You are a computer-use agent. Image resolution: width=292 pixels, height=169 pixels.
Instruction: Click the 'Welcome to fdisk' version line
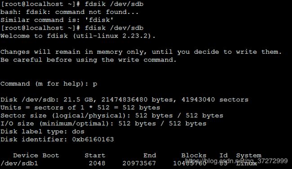tap(78, 36)
